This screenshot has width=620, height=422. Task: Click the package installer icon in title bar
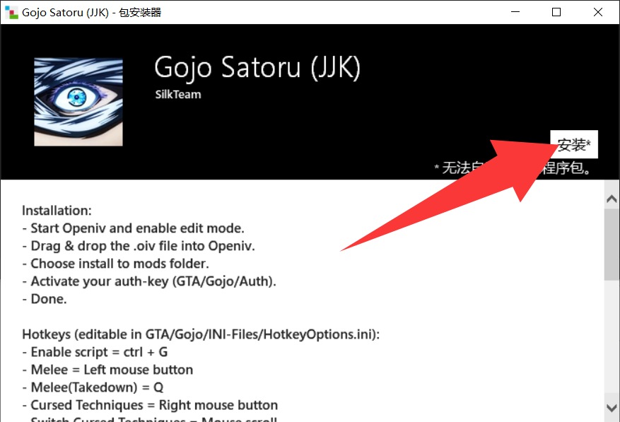11,12
